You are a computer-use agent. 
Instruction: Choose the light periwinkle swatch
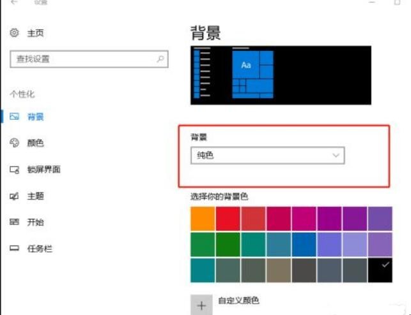coord(355,244)
